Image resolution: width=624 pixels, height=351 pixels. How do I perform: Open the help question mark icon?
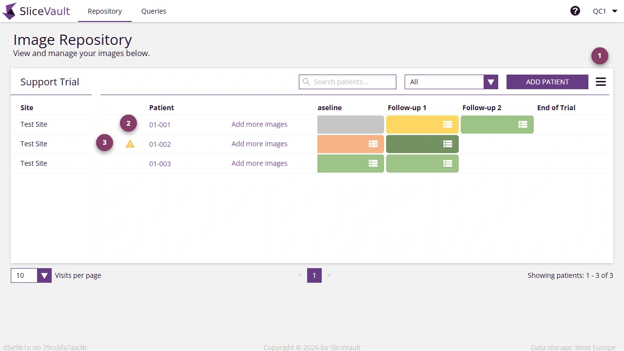[575, 10]
